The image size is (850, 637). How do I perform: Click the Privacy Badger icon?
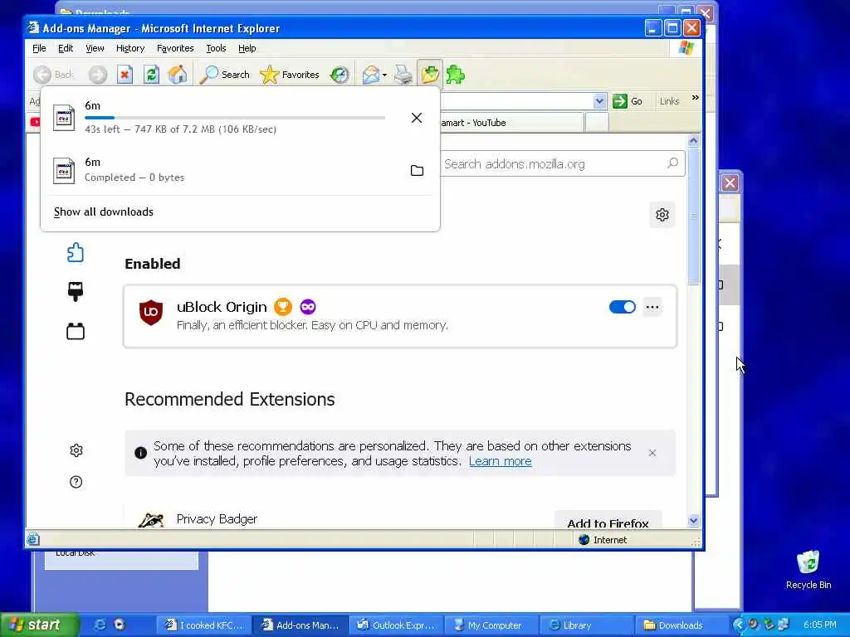pos(151,521)
